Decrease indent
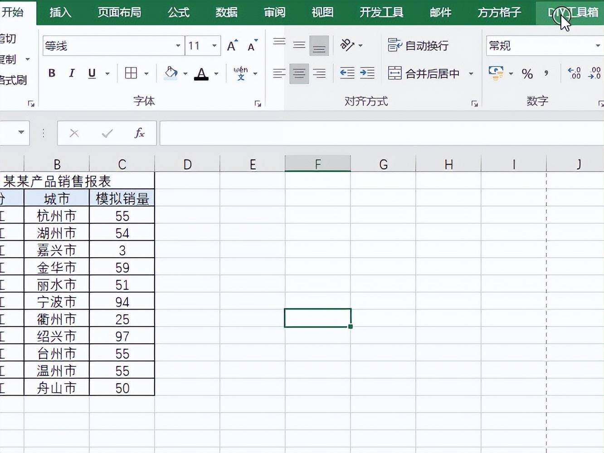 347,73
